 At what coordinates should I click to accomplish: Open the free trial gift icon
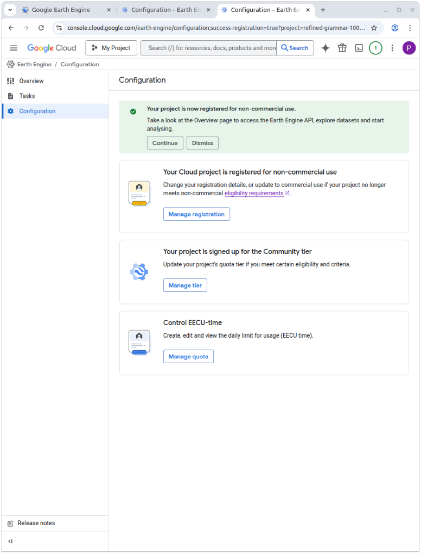tap(342, 48)
